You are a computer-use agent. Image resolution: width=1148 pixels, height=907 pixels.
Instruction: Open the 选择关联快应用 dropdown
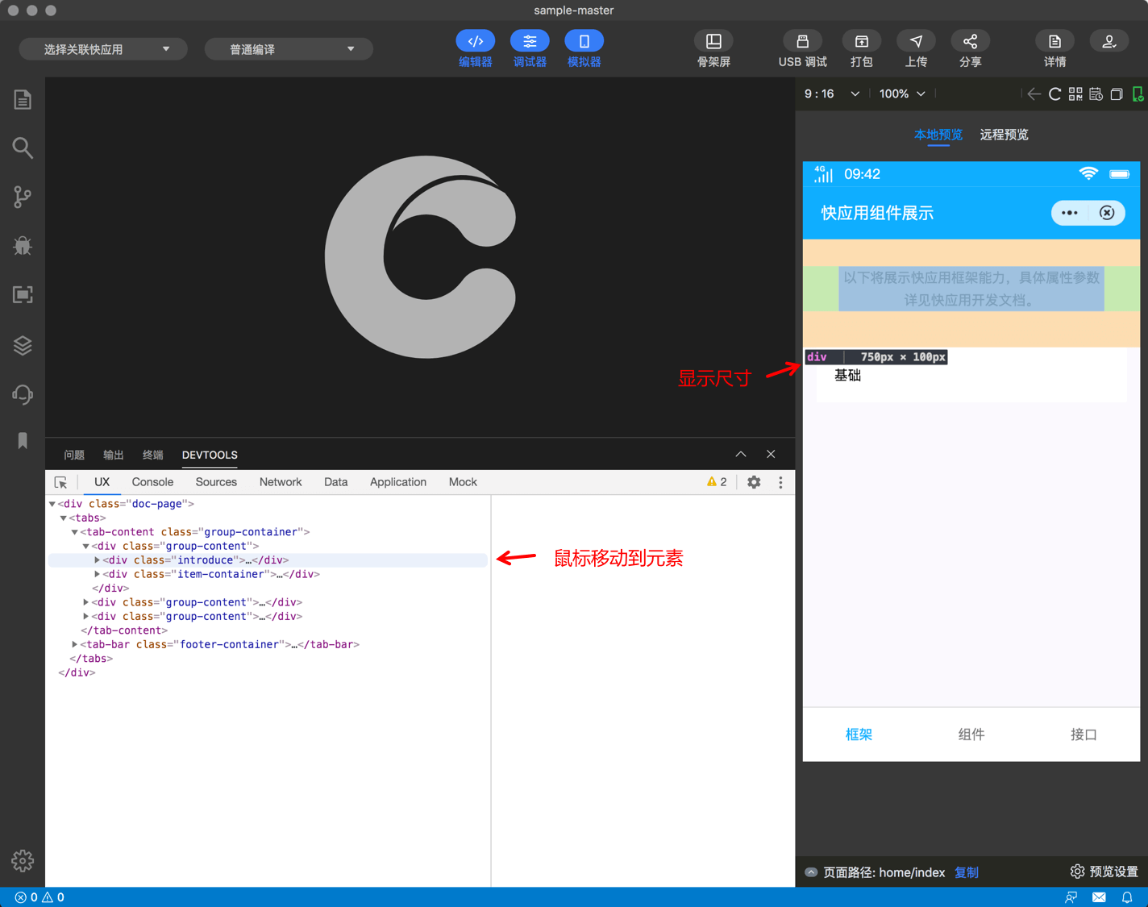[x=102, y=48]
